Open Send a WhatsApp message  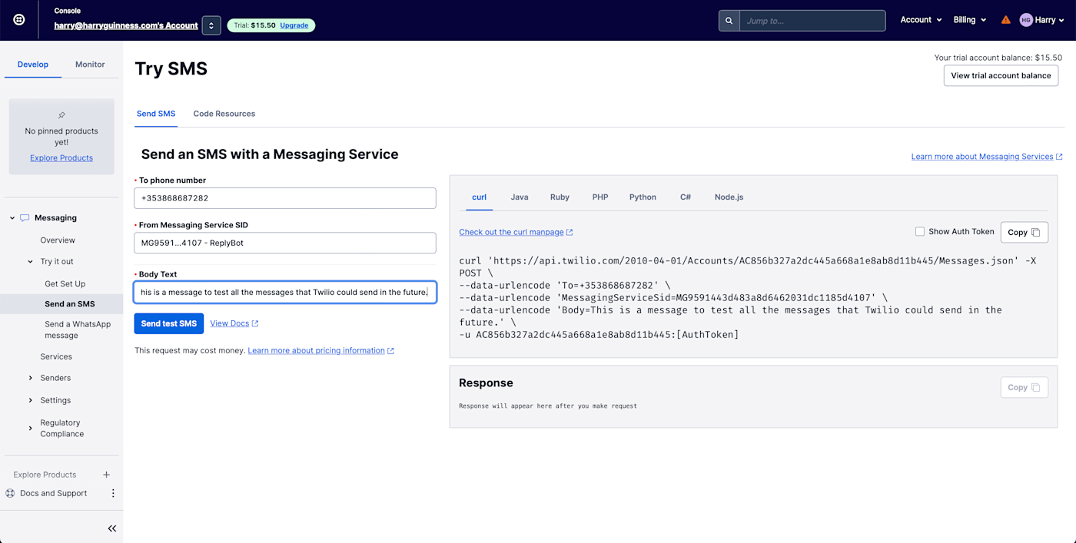tap(78, 329)
